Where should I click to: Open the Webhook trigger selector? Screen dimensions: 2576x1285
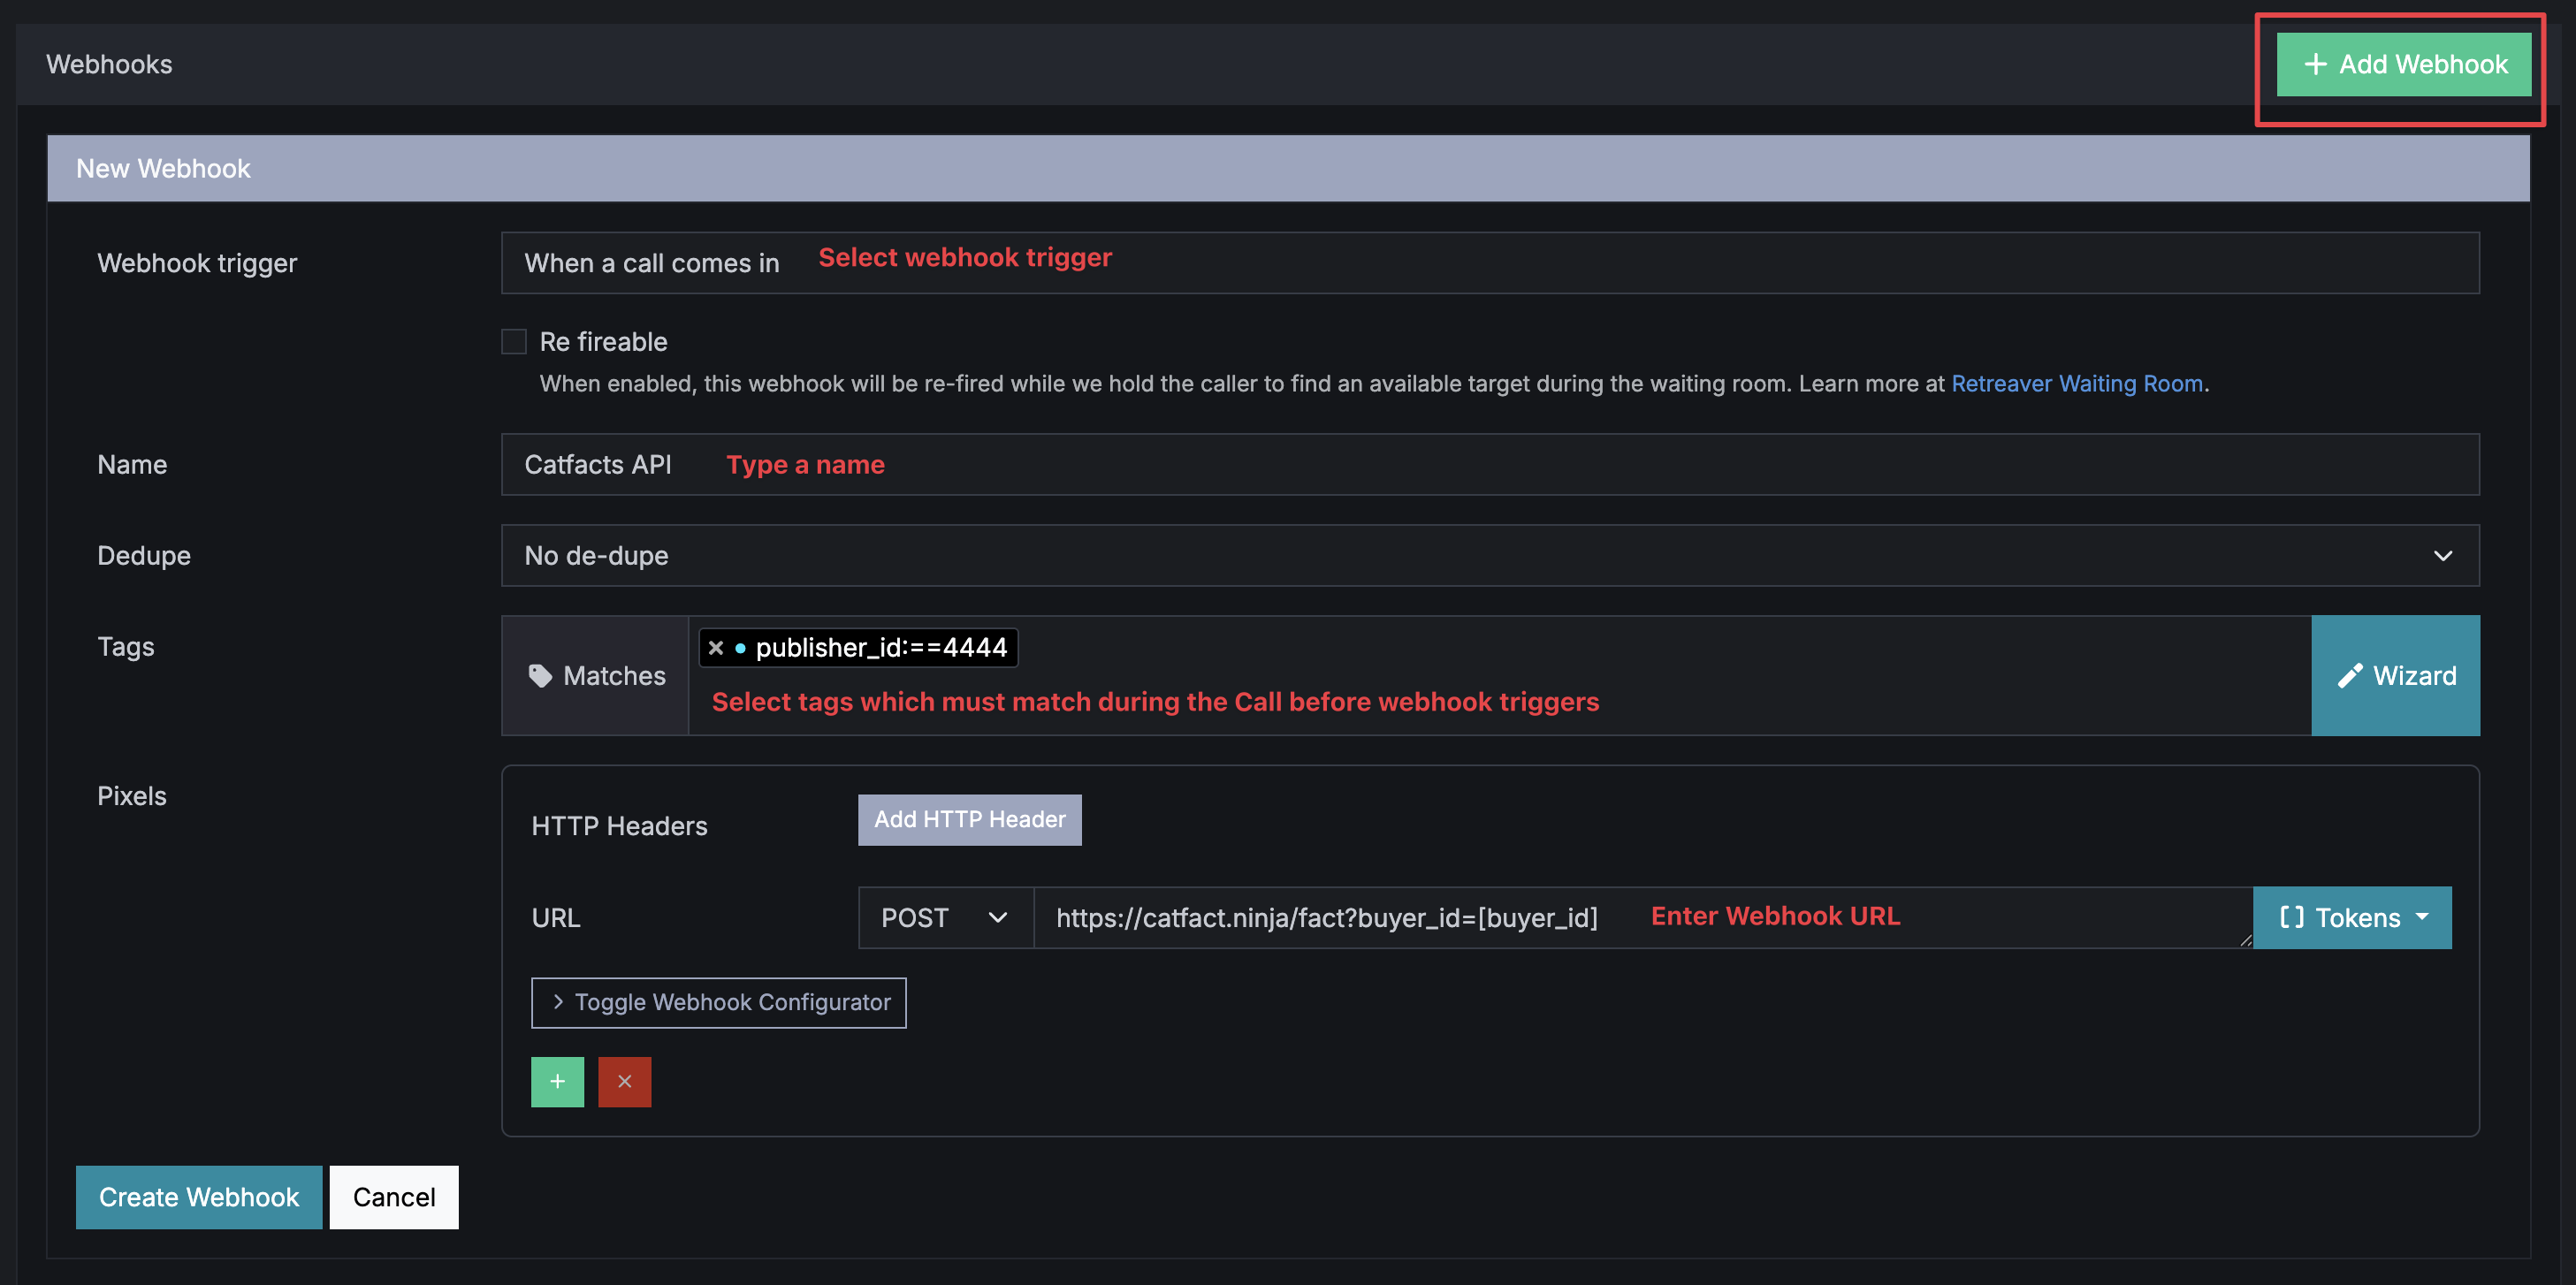pyautogui.click(x=1490, y=263)
